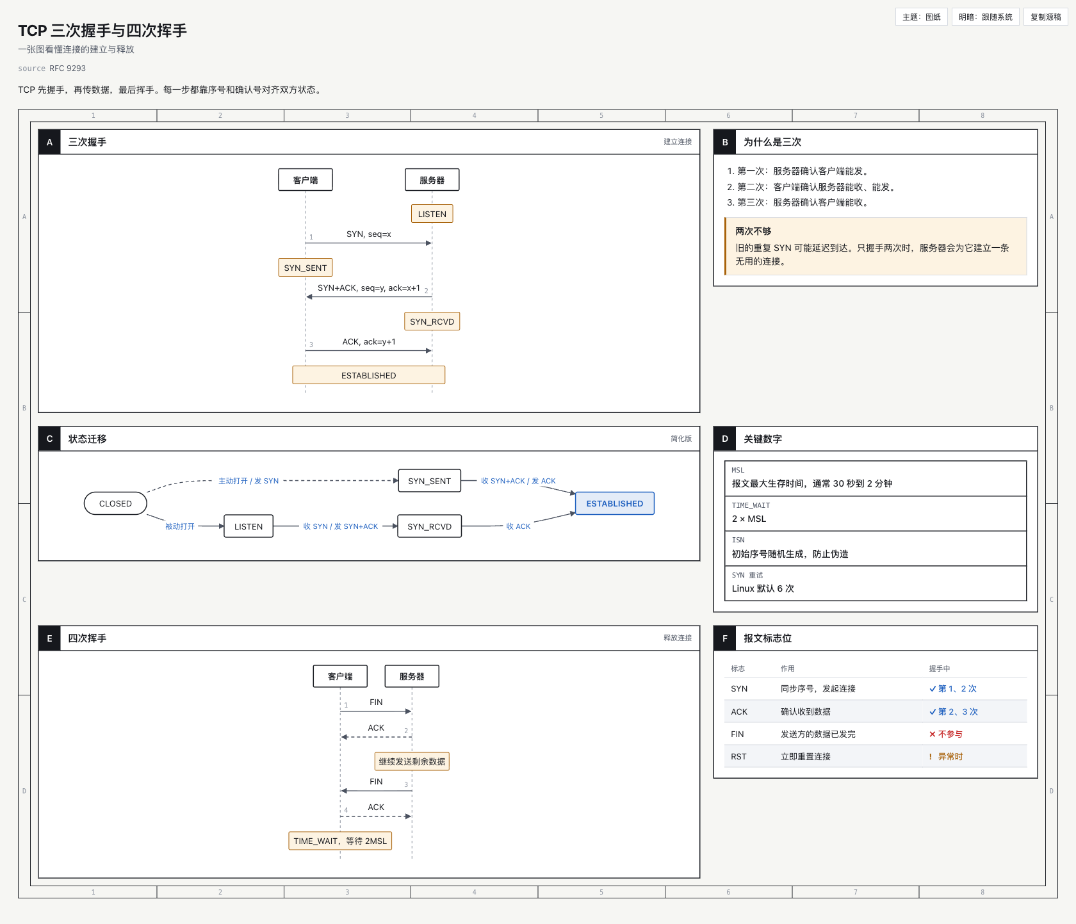The height and width of the screenshot is (924, 1076).
Task: Click the 继续发送剩余数据 note box
Action: pyautogui.click(x=412, y=761)
